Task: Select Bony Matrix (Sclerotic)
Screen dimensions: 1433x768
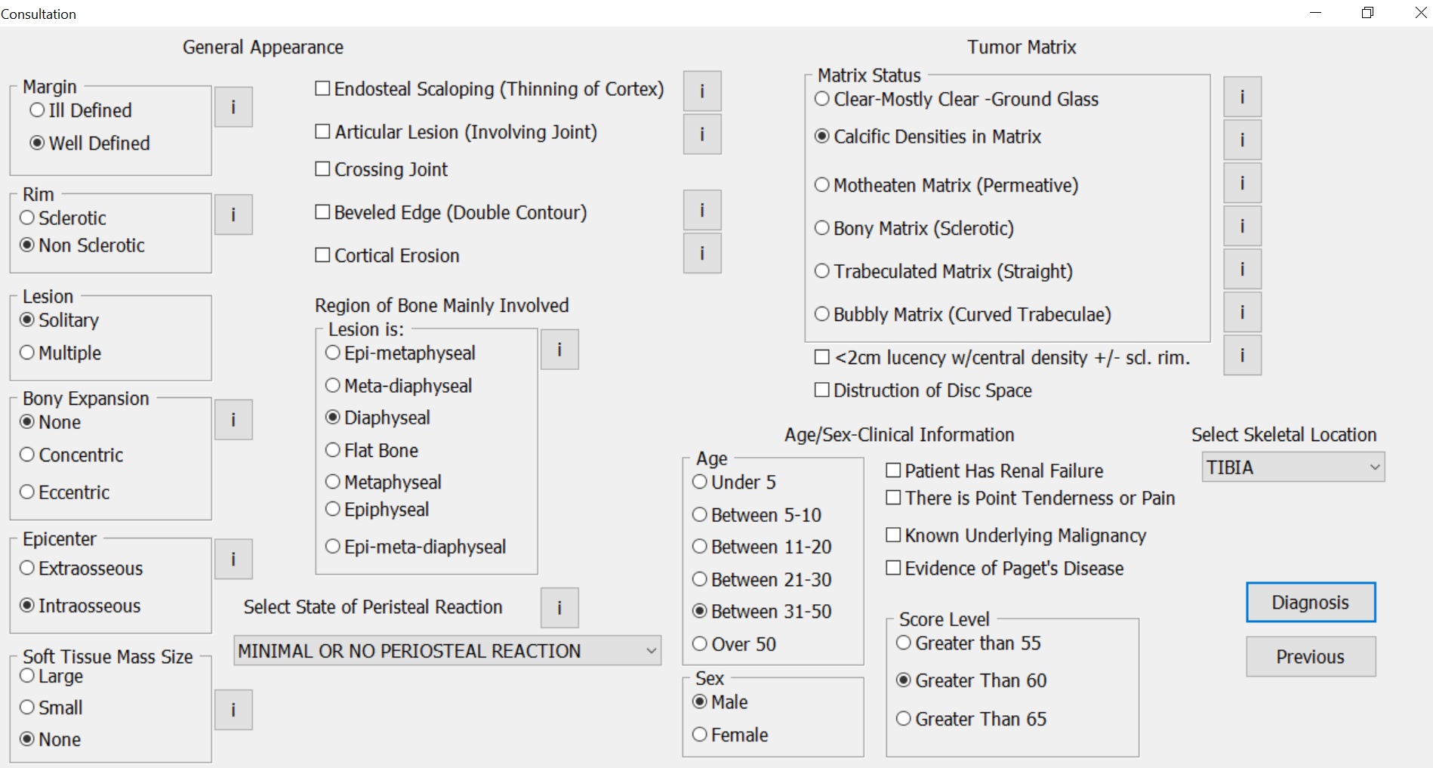Action: pos(914,228)
